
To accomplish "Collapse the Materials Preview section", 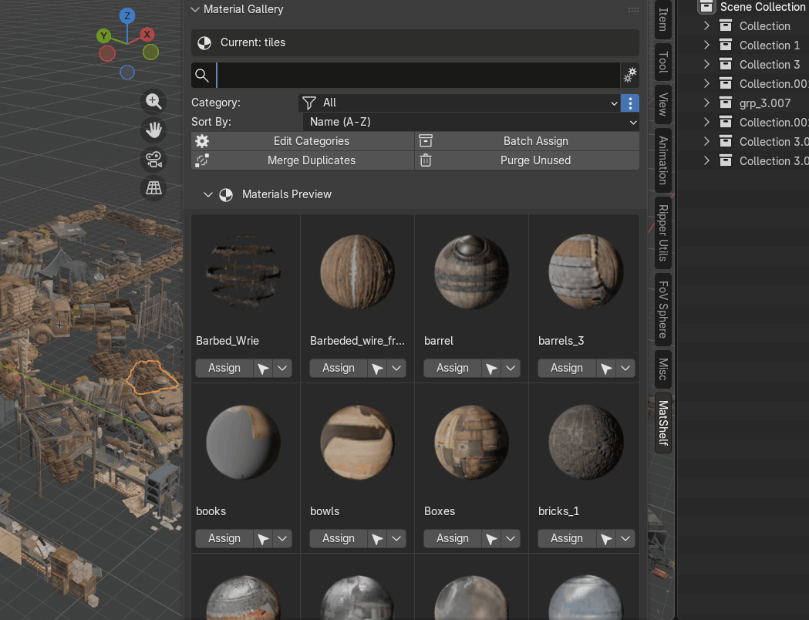I will (208, 194).
